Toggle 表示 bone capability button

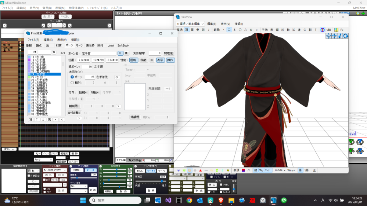pos(160,60)
